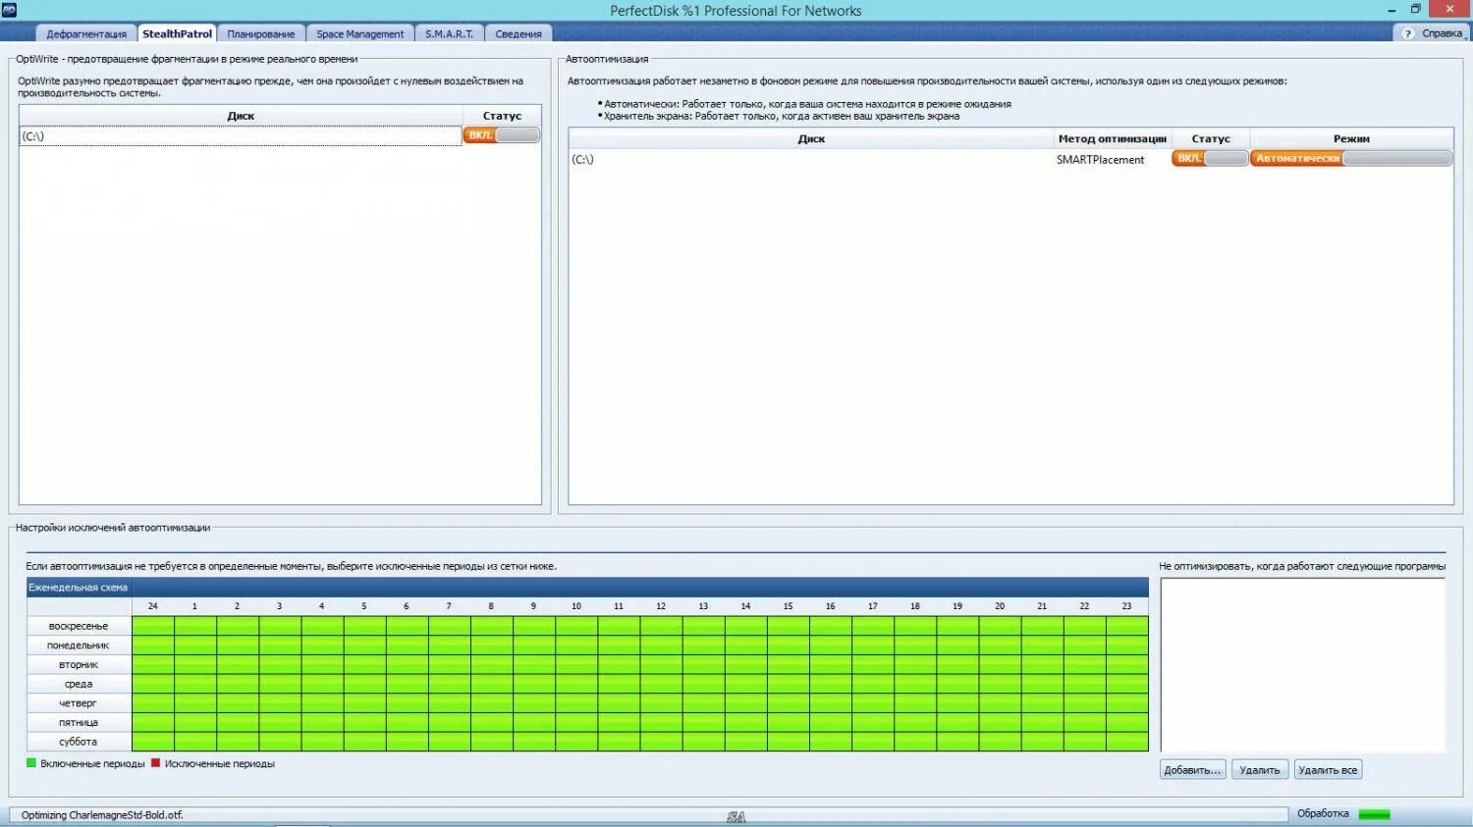Click the Еженедельная схема header bar
Image resolution: width=1473 pixels, height=827 pixels.
(x=587, y=588)
